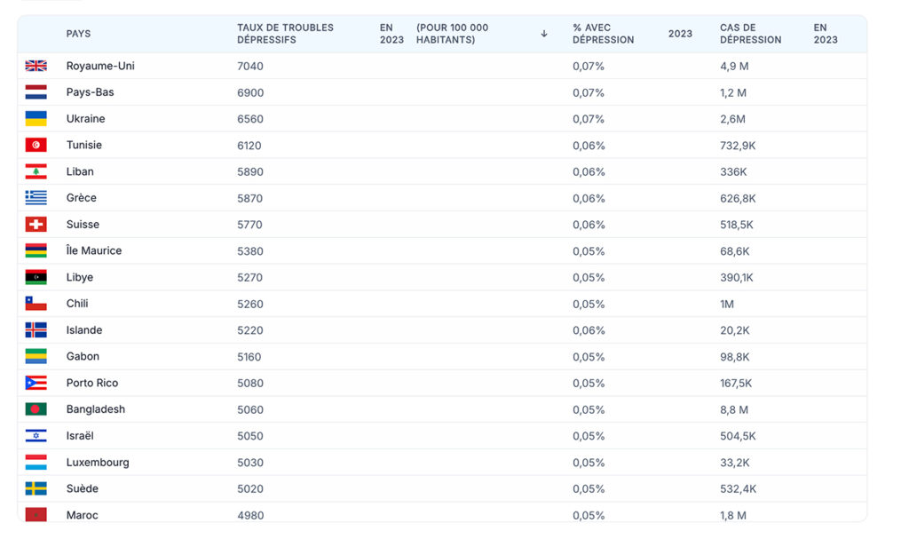Open the Royaume-Uni country link
The height and width of the screenshot is (539, 909).
click(100, 66)
